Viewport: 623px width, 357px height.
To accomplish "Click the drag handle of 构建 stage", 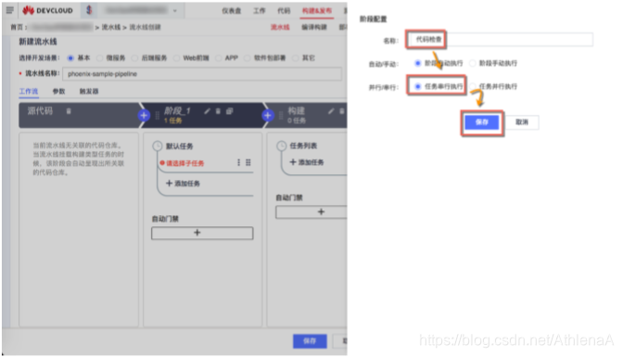I will [x=281, y=115].
